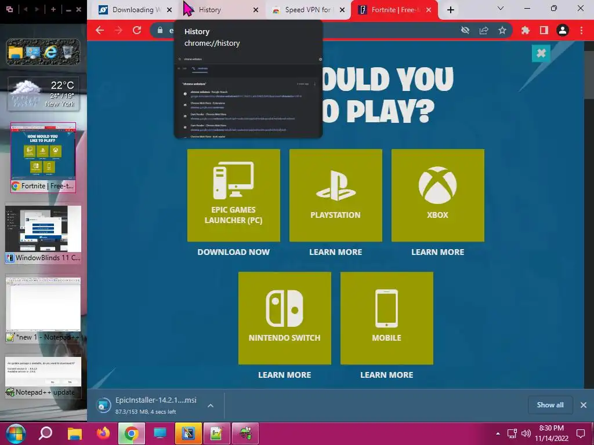The width and height of the screenshot is (594, 445).
Task: Open the monitor app on taskbar
Action: [160, 433]
